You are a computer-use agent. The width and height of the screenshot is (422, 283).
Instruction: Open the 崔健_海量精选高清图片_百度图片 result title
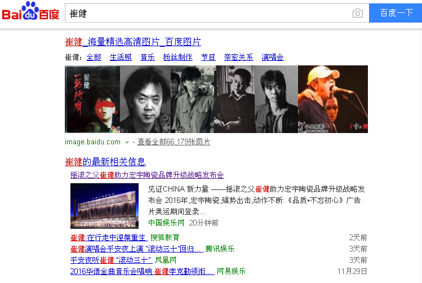pyautogui.click(x=132, y=42)
